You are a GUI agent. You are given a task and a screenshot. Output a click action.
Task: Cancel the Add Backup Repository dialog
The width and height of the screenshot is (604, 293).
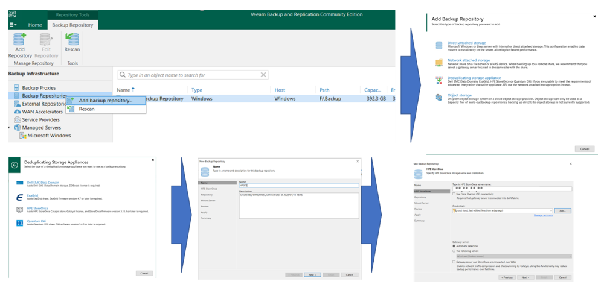(x=585, y=149)
